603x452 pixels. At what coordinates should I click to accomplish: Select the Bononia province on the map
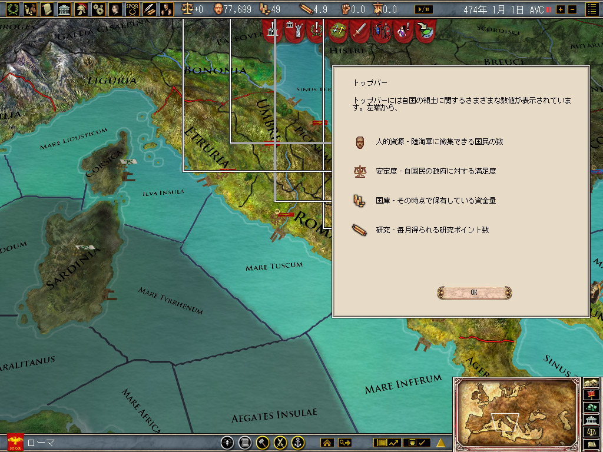point(216,71)
